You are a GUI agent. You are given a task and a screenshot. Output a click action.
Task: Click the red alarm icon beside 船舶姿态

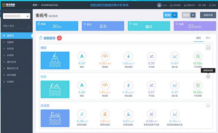tap(59, 38)
